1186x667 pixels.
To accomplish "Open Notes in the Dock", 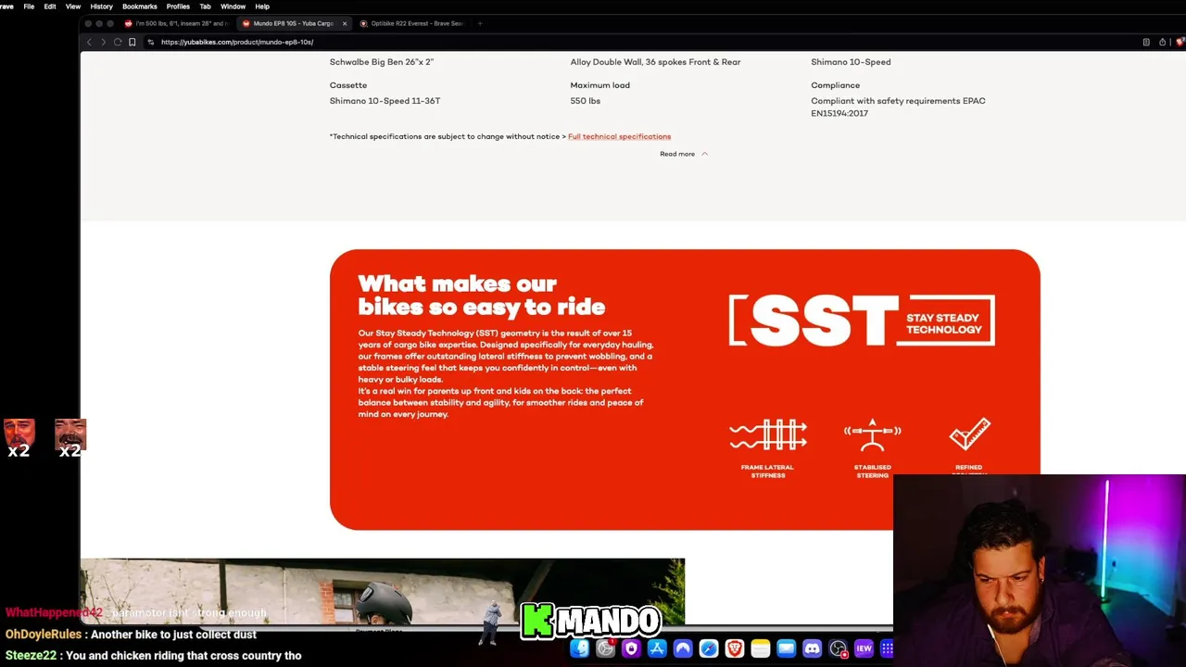I will tap(761, 648).
